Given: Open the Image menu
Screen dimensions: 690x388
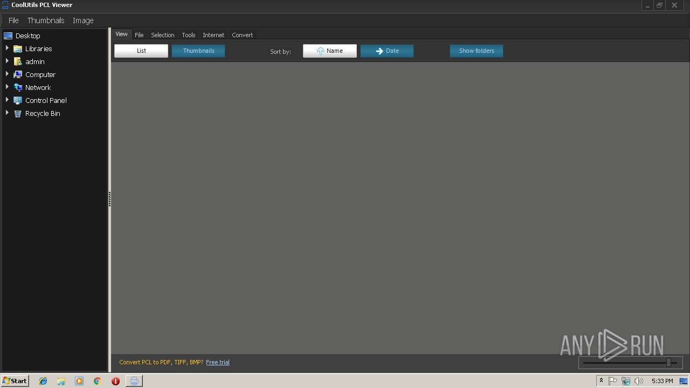Looking at the screenshot, I should click(x=83, y=20).
